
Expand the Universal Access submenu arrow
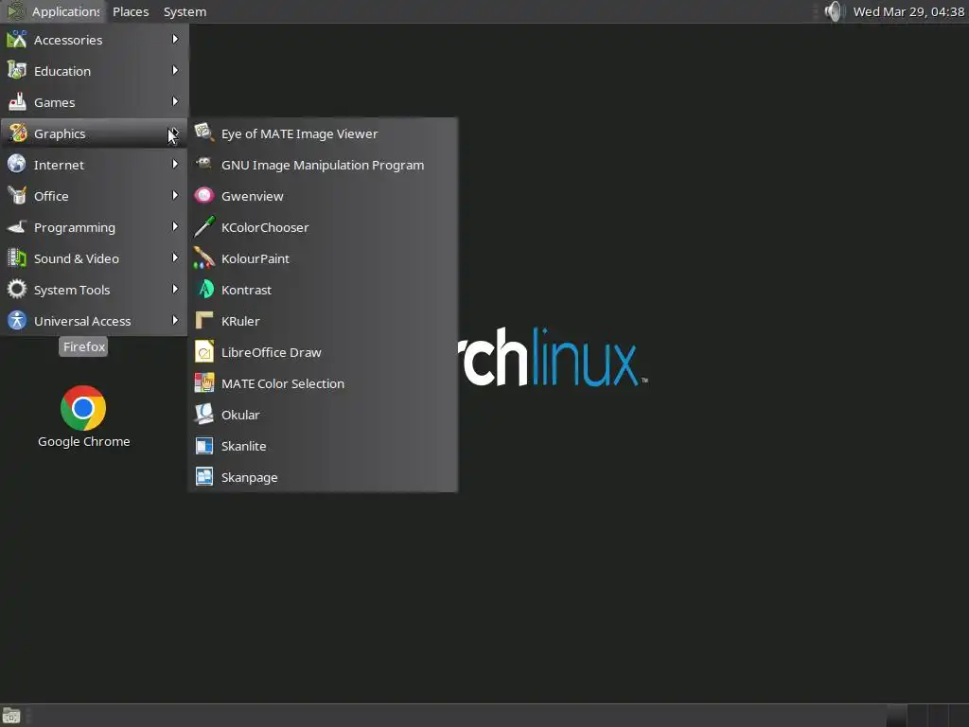(175, 320)
